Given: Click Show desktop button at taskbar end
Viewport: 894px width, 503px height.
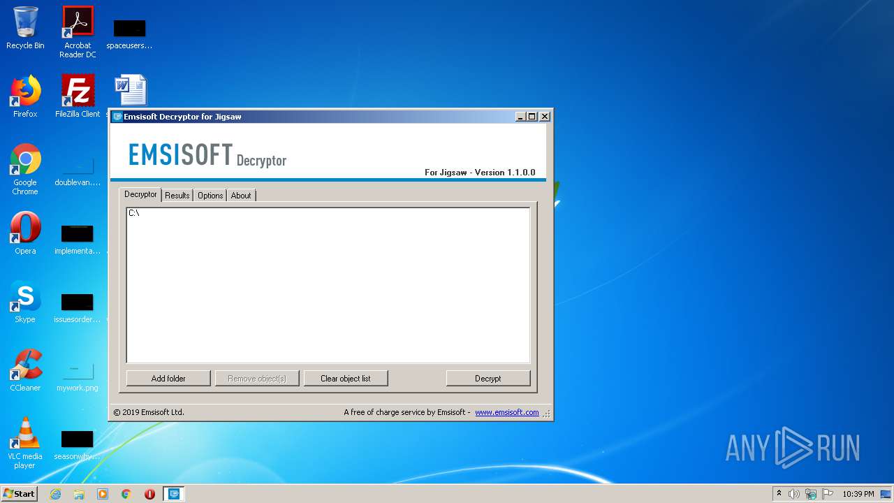Looking at the screenshot, I should [886, 494].
